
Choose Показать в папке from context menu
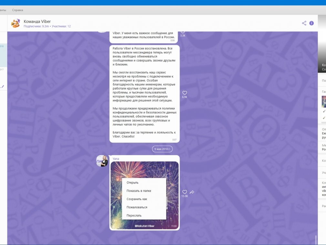(144, 191)
